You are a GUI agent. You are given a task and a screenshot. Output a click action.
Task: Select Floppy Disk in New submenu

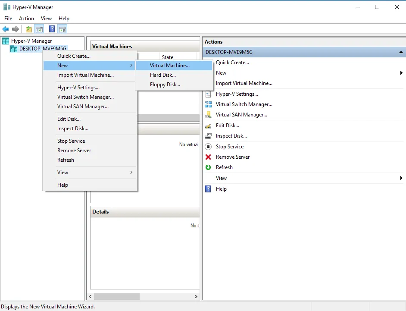174,85
